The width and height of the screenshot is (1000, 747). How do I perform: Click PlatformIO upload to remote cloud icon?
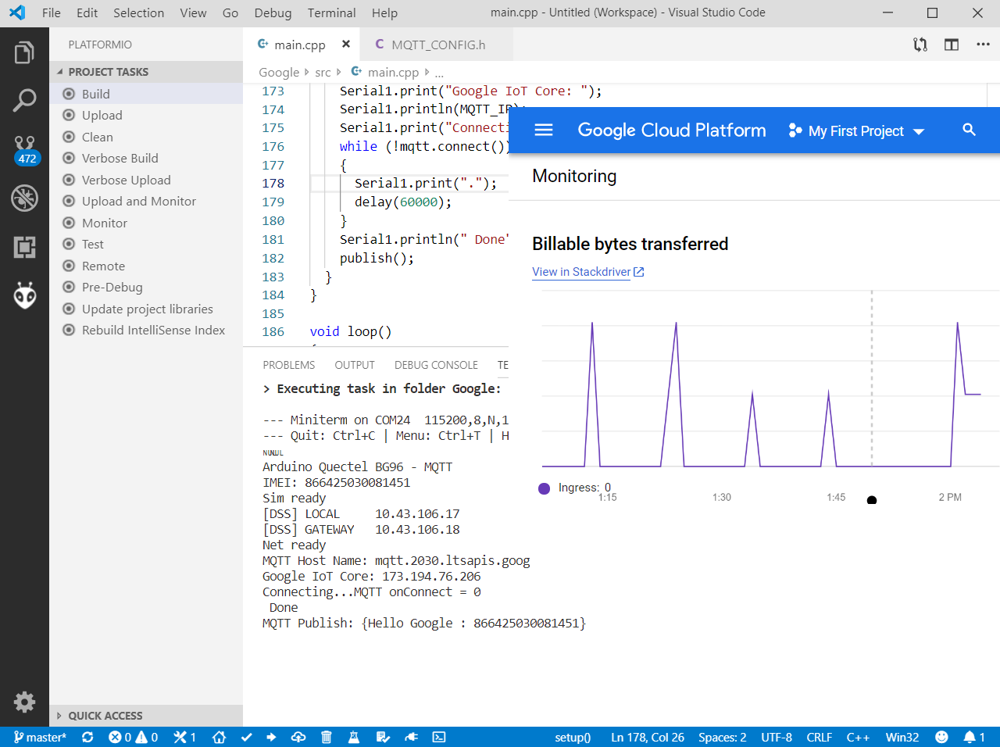tap(298, 737)
